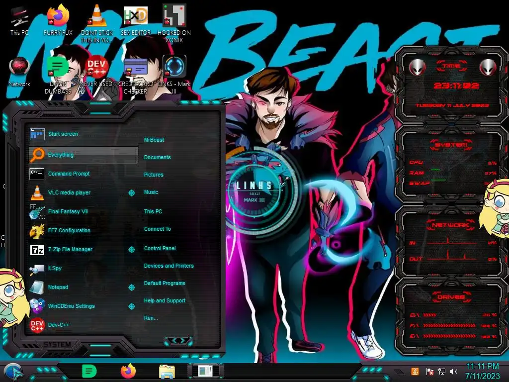Image resolution: width=509 pixels, height=382 pixels.
Task: Launch ILSpy from the start menu
Action: click(x=84, y=268)
